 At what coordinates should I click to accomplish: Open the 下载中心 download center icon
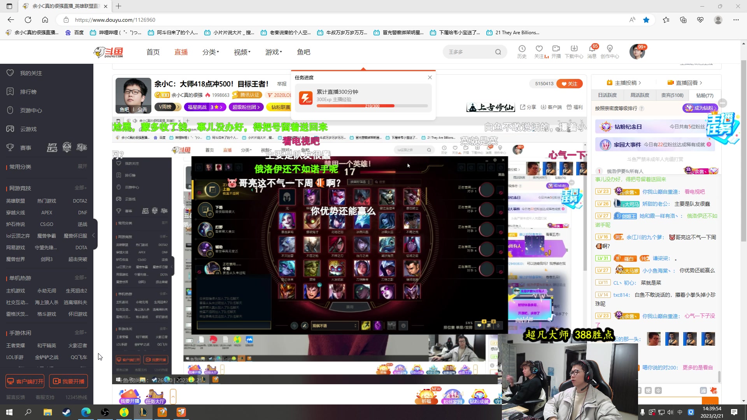click(x=574, y=52)
